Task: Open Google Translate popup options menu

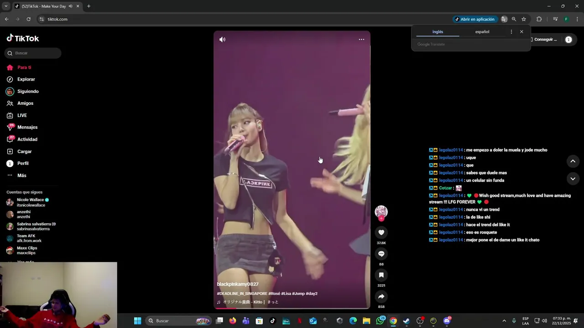Action: pos(511,32)
